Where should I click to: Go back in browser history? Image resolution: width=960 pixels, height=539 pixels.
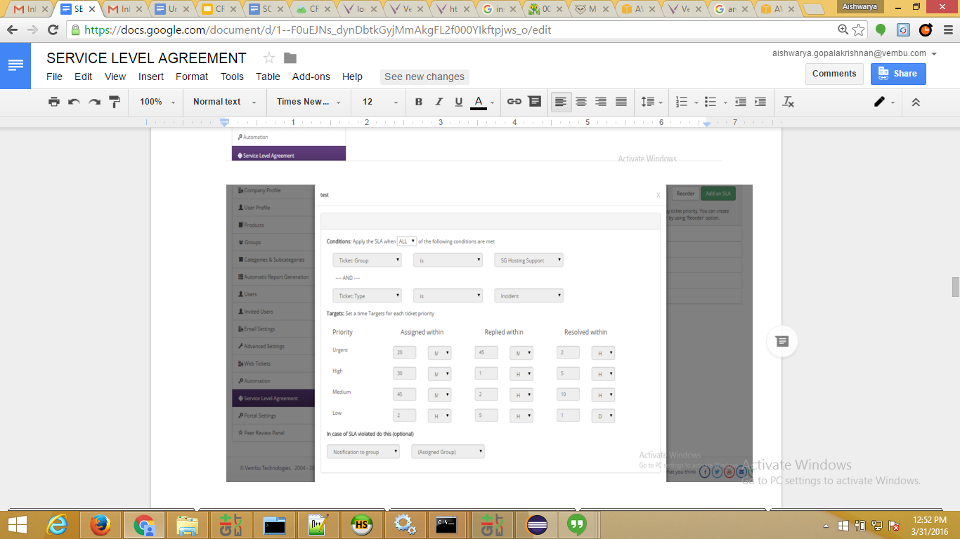12,30
